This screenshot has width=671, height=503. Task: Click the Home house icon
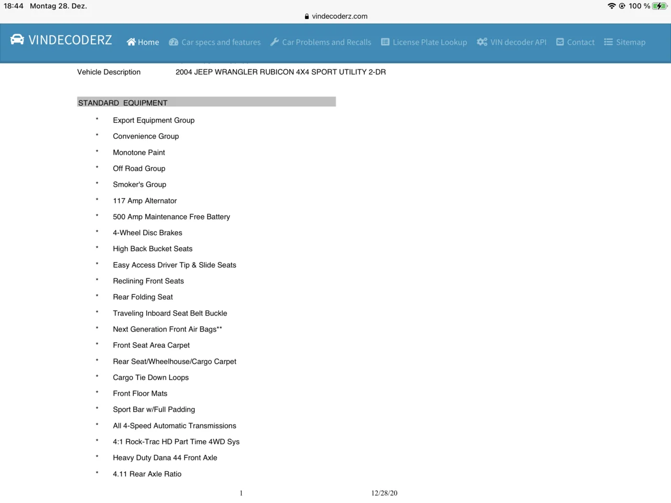pyautogui.click(x=131, y=42)
